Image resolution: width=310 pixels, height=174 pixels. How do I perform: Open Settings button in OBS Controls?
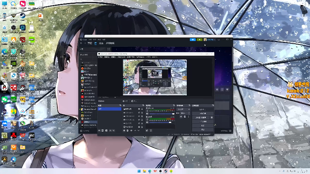[x=203, y=125]
